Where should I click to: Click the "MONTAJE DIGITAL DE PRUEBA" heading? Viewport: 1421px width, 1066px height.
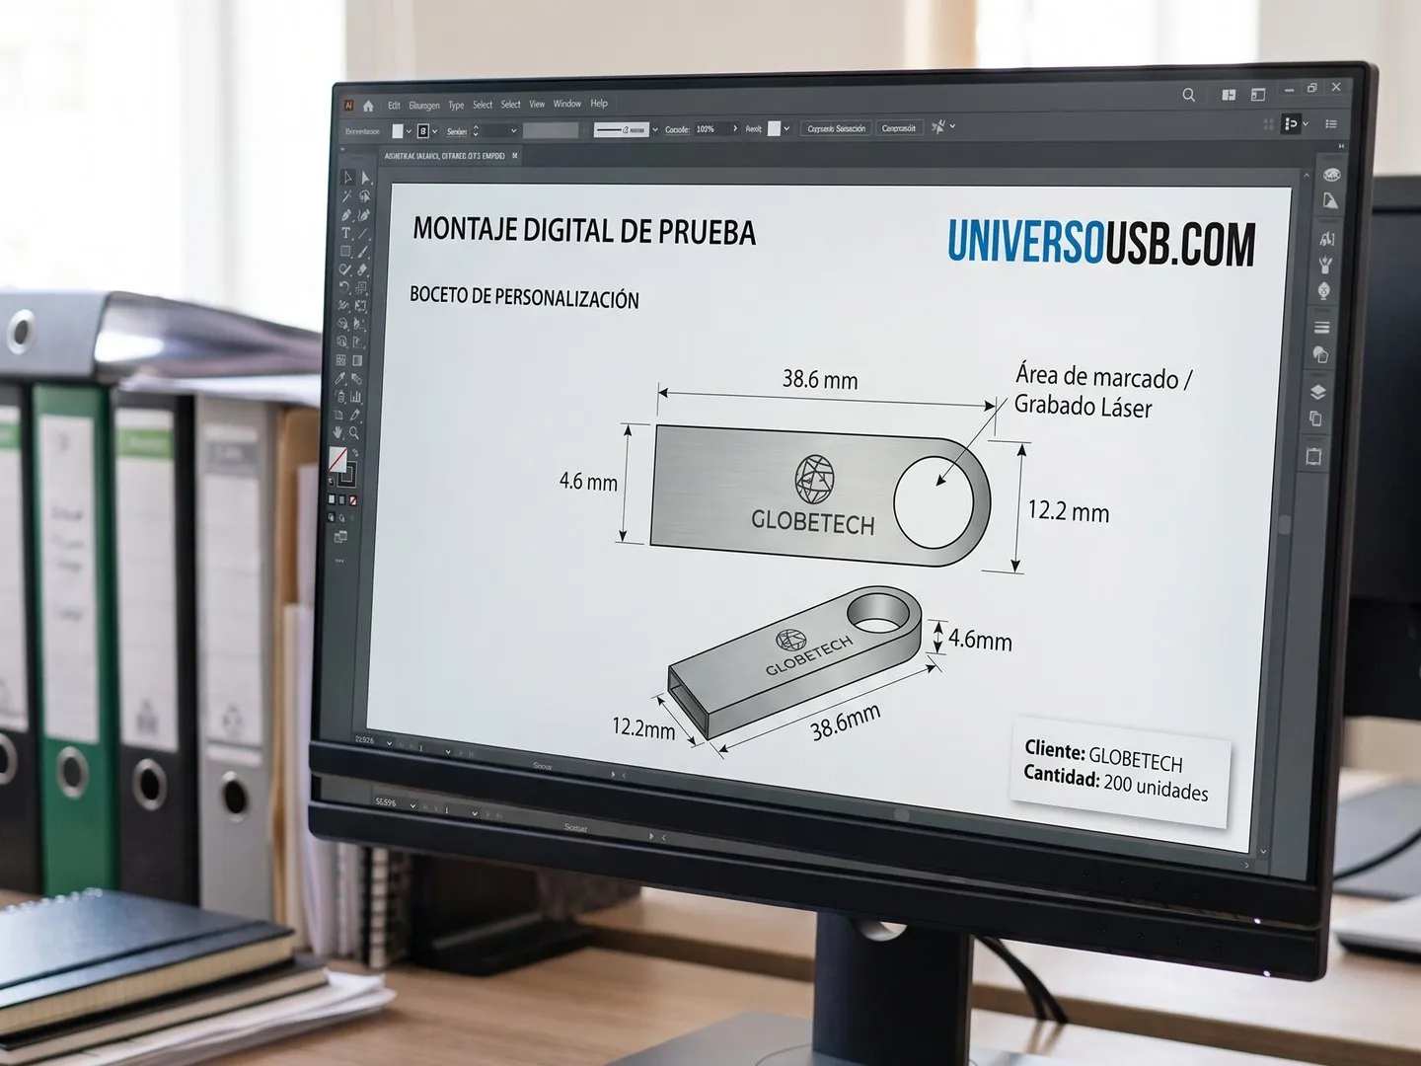point(584,231)
